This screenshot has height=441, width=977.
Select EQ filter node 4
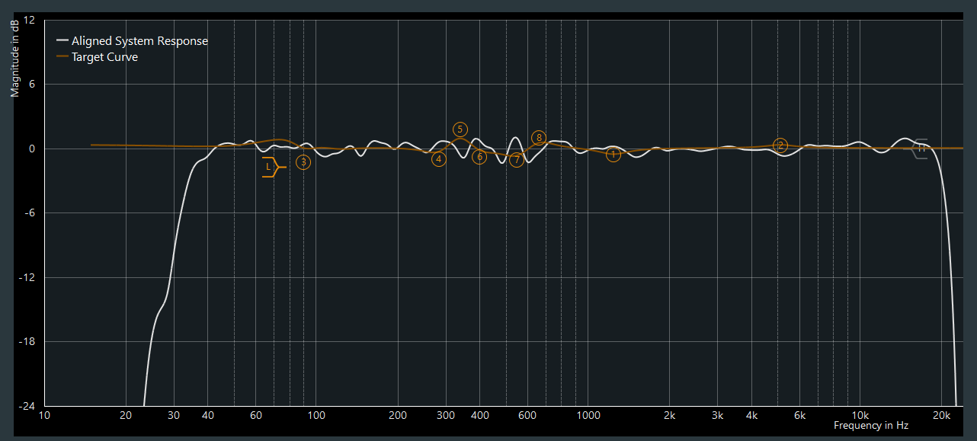tap(439, 159)
